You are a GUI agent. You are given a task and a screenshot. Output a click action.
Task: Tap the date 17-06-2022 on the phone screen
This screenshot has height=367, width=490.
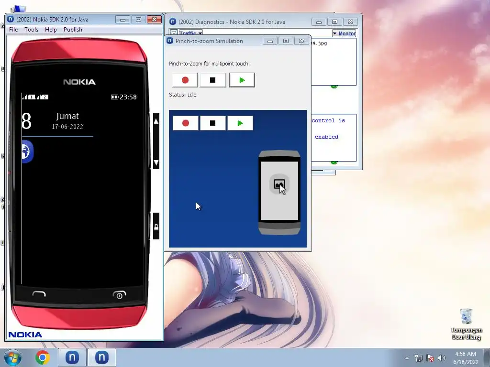67,127
